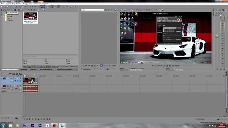Open the preview quality dropdown

(x=151, y=10)
